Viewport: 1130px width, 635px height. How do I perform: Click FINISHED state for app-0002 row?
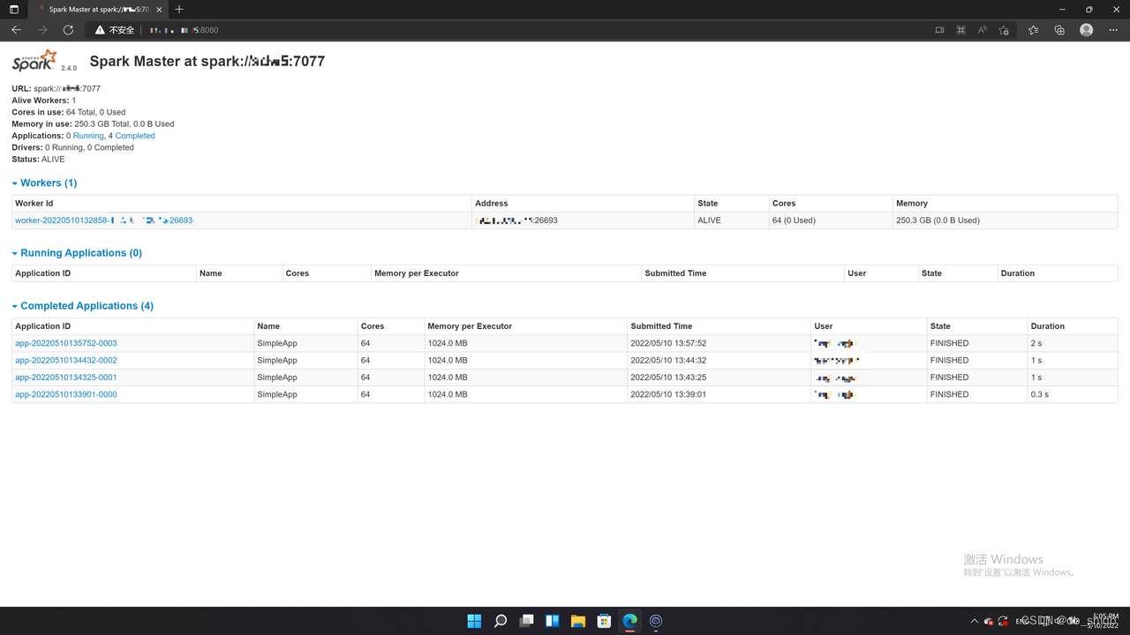(949, 360)
